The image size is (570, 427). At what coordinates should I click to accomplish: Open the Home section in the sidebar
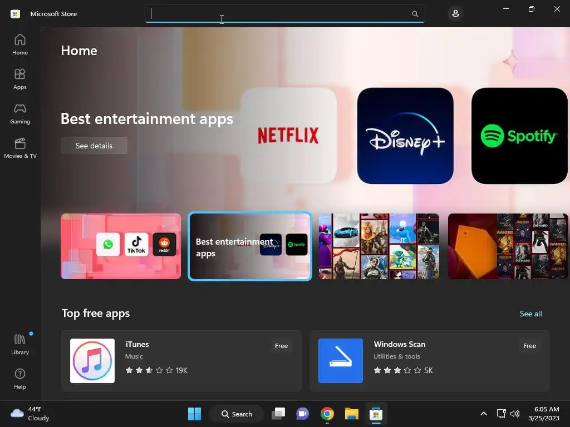tap(20, 44)
